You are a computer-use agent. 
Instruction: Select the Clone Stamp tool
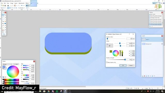click(3, 30)
